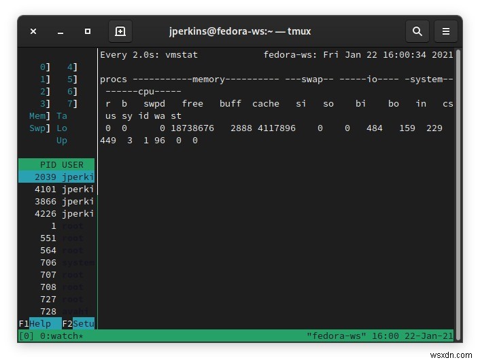Click the 'cache' column header
480x362 pixels.
[266, 104]
